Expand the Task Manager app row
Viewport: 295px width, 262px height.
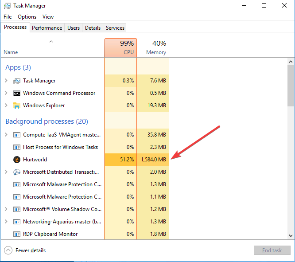tap(6, 81)
